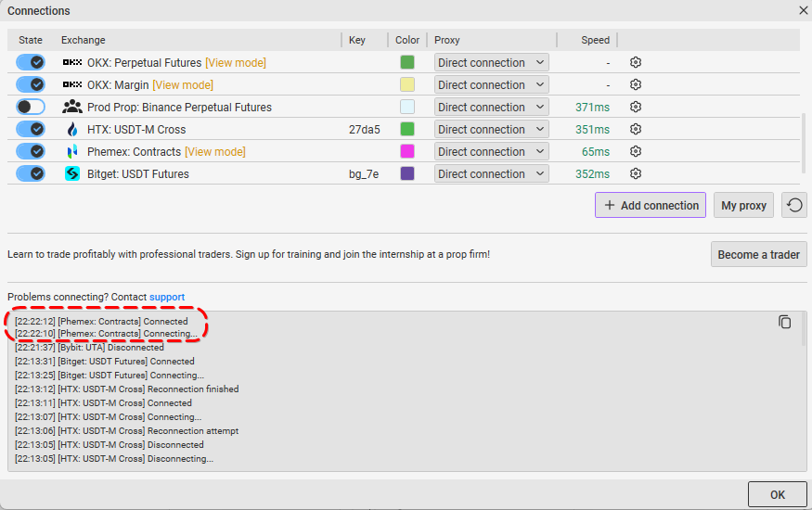Open the support link
Image resolution: width=812 pixels, height=510 pixels.
coord(167,297)
